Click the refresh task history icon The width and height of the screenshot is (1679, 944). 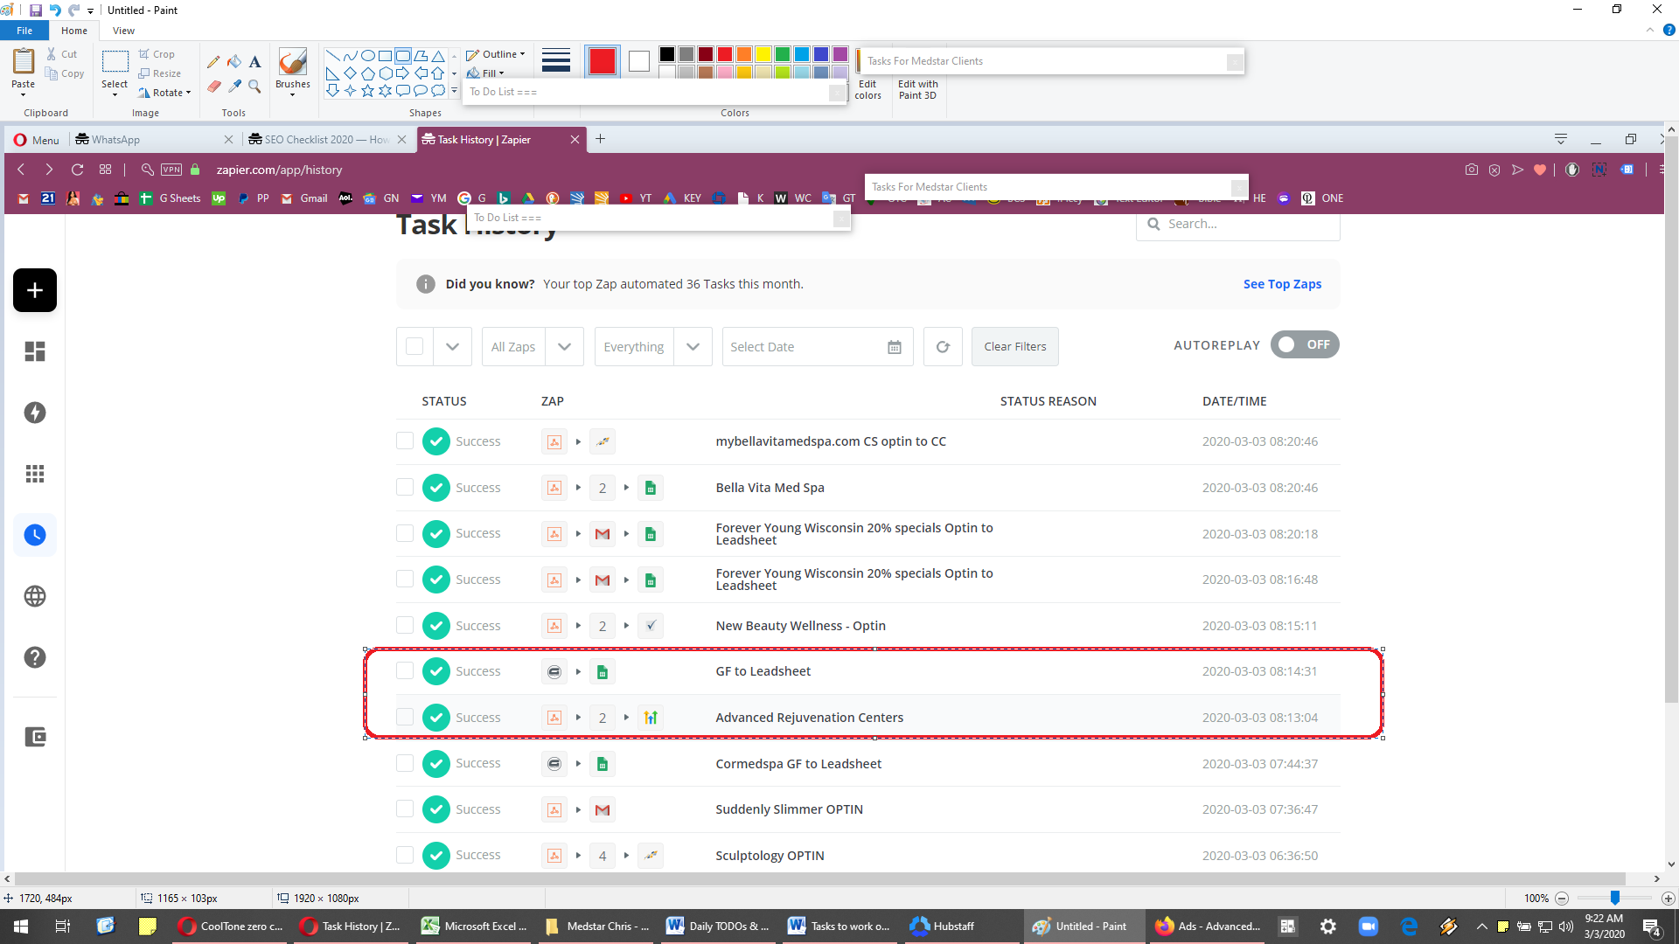[x=943, y=347]
